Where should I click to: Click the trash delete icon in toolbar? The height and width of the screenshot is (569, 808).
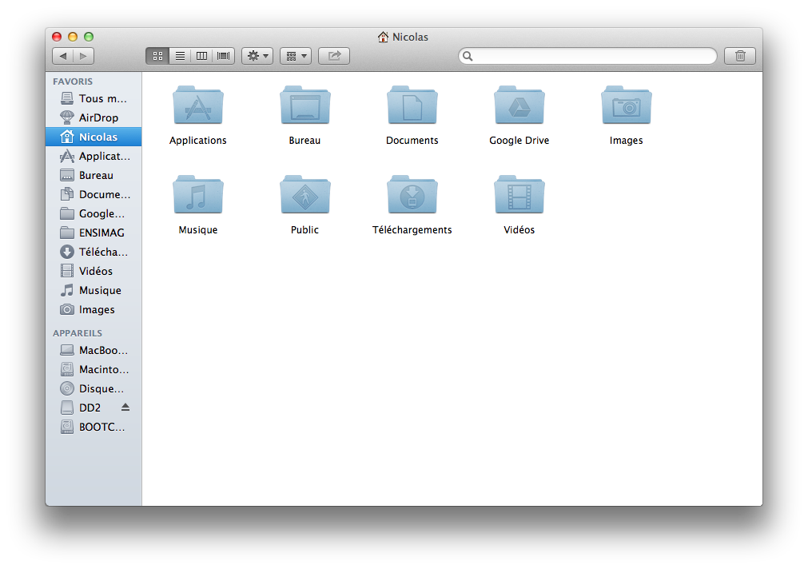click(x=740, y=56)
